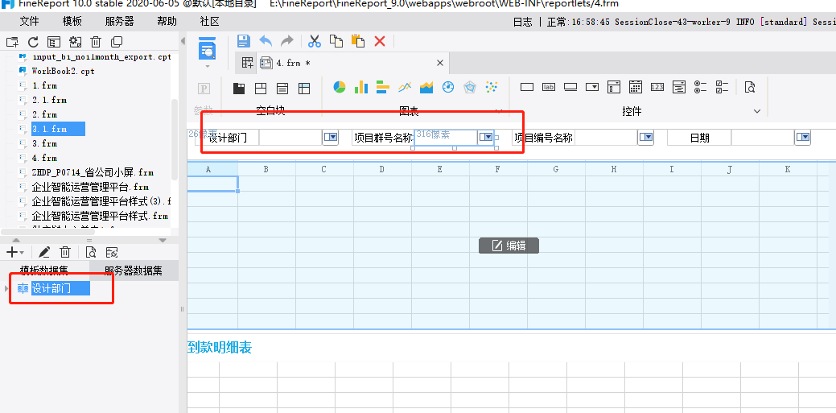Click the Save icon in the toolbar
836x413 pixels.
tap(244, 41)
